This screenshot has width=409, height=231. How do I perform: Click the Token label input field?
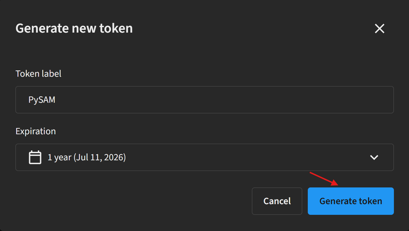[204, 100]
